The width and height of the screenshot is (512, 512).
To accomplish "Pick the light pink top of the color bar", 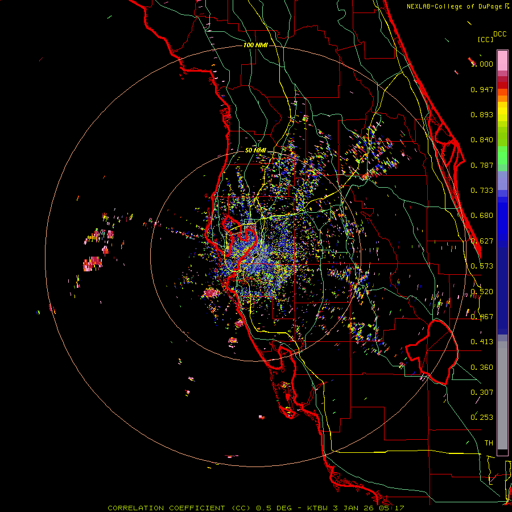I will pos(502,60).
